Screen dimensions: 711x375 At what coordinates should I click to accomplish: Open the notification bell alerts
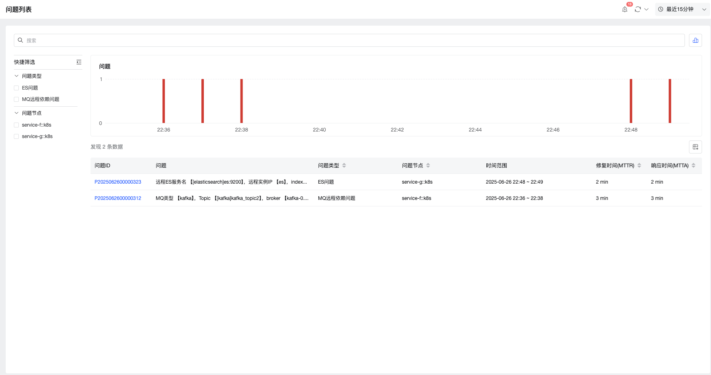point(625,9)
